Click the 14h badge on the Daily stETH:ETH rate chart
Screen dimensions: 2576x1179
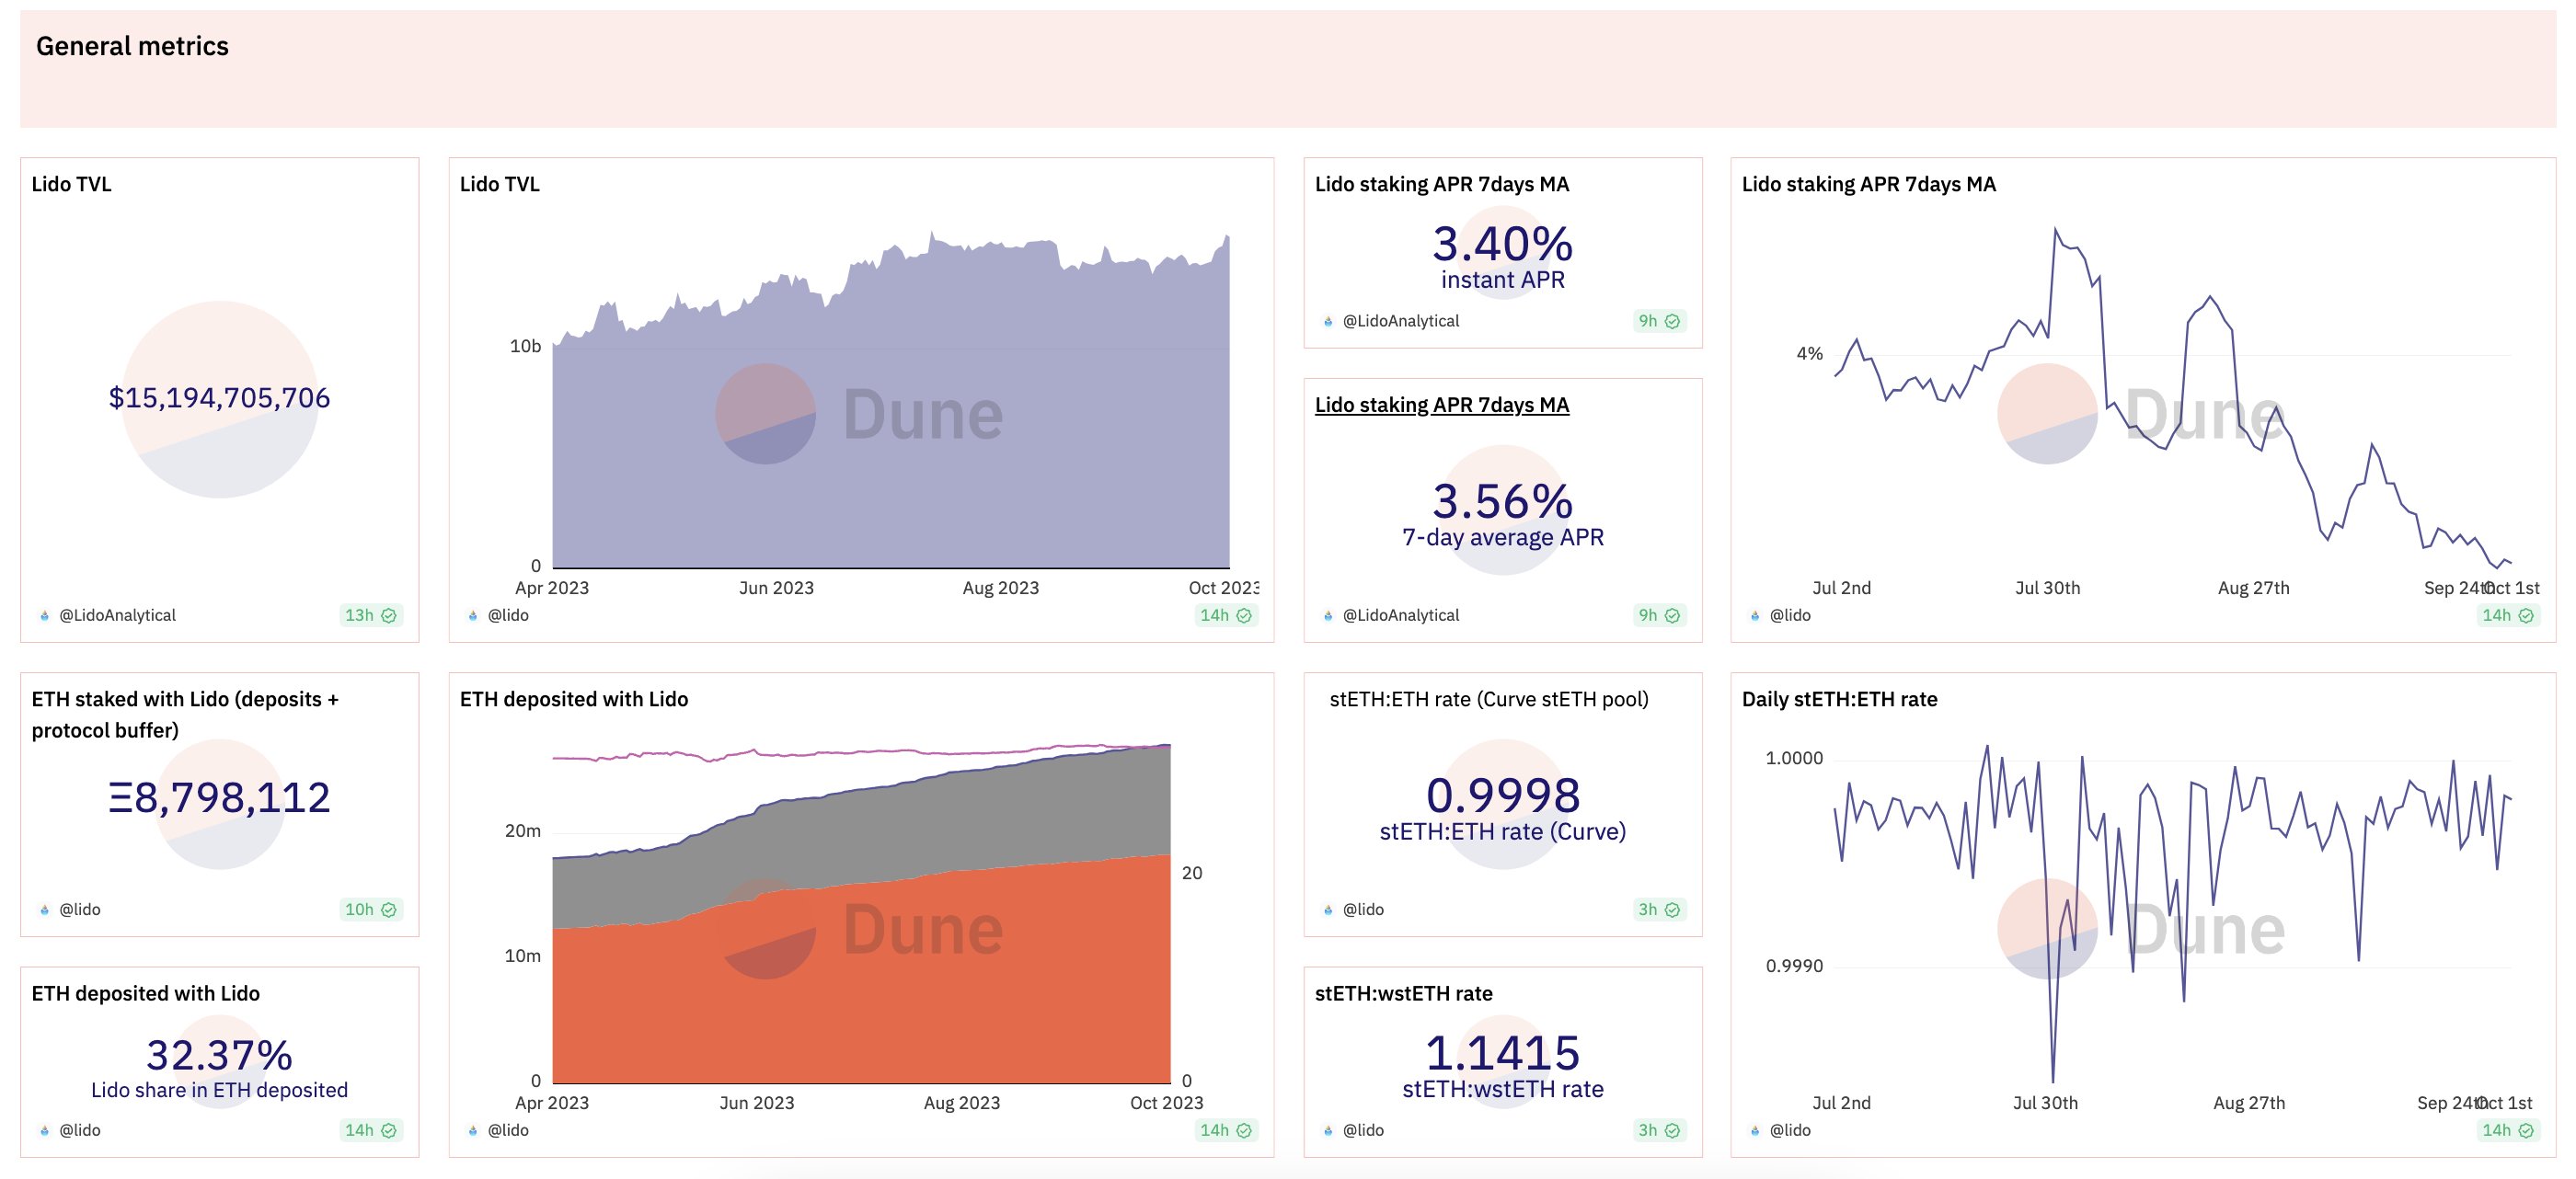2507,1130
